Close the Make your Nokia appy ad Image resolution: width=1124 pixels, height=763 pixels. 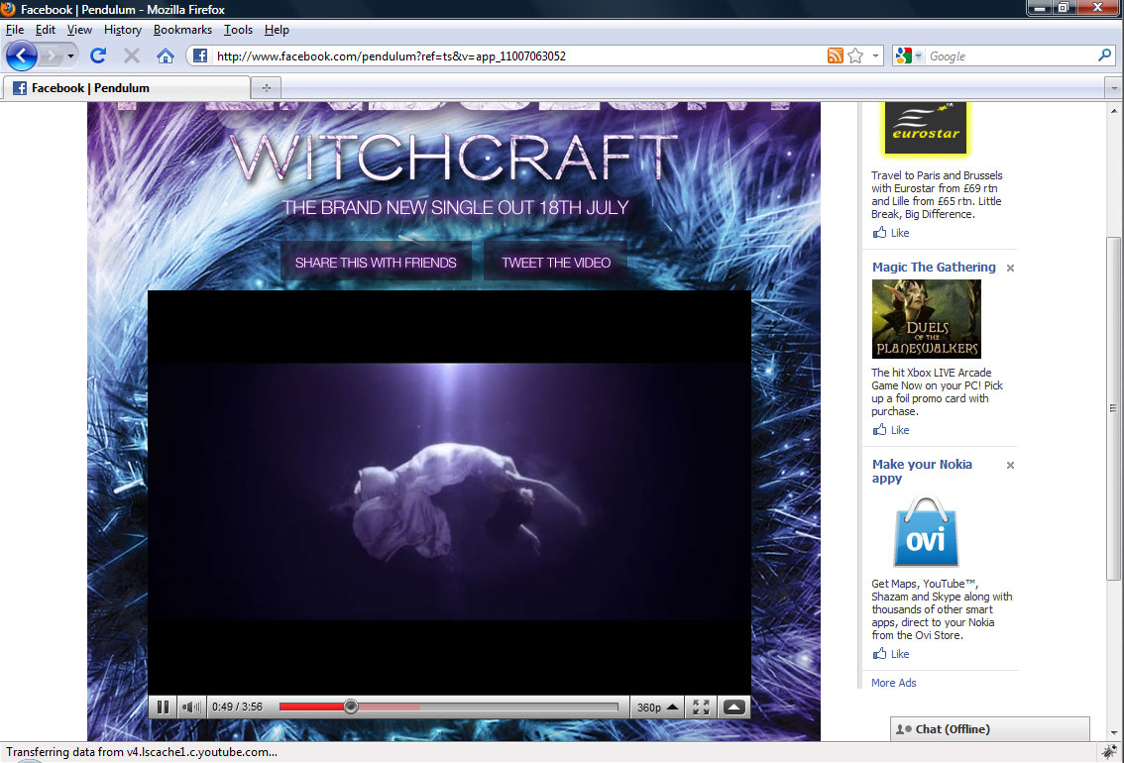click(1010, 465)
